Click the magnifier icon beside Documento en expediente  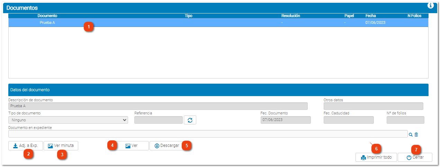point(411,135)
